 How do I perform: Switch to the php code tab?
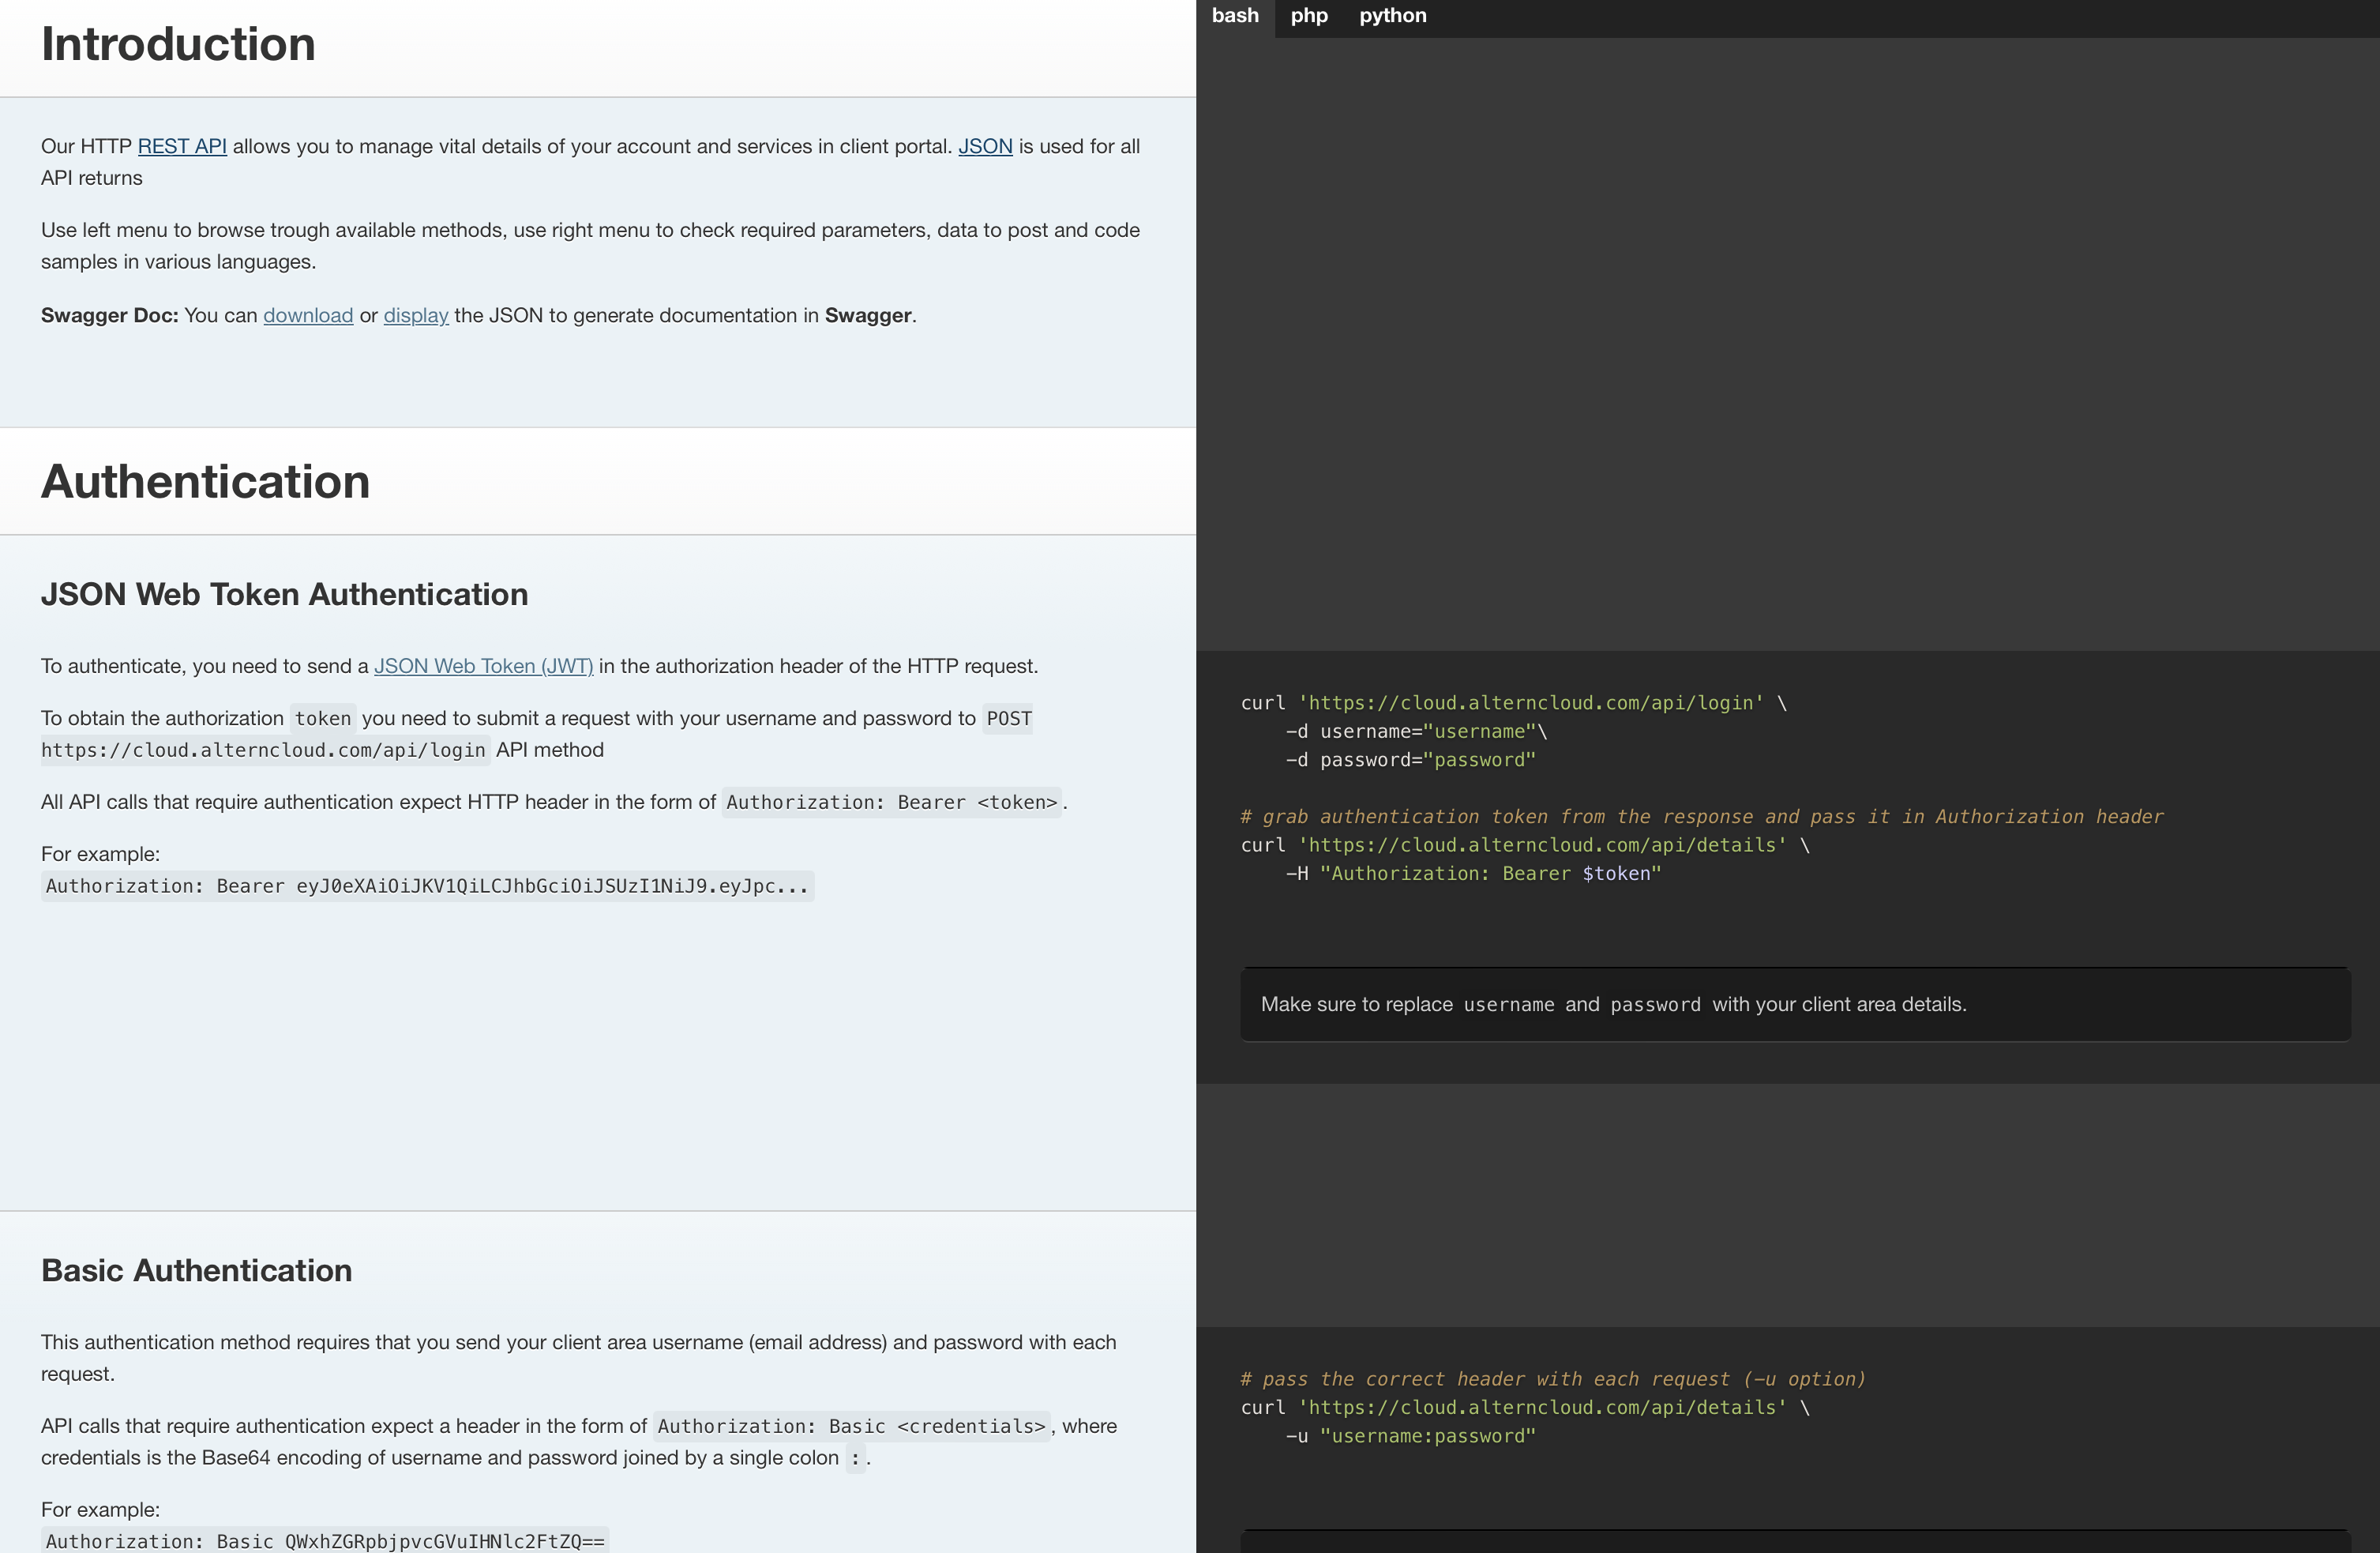tap(1309, 16)
